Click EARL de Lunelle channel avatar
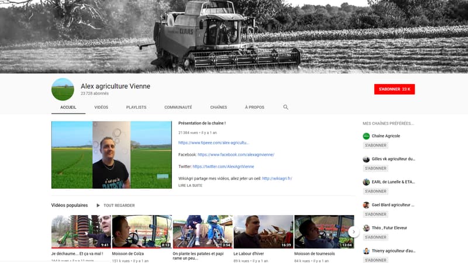The width and height of the screenshot is (468, 263). pos(366,182)
